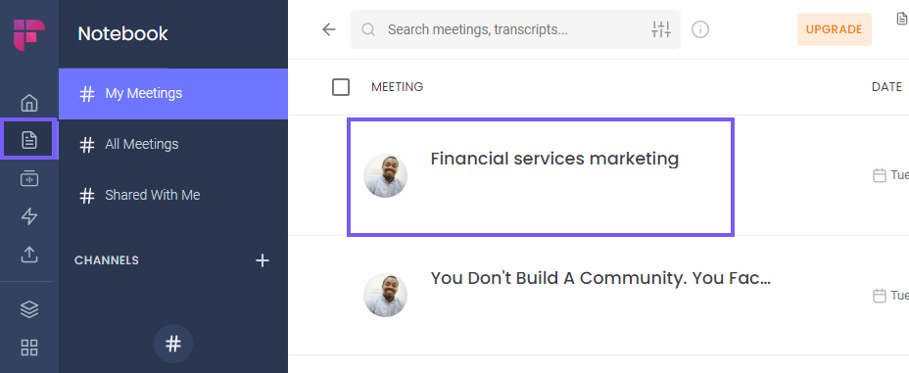Switch to All Meetings
Screen dimensions: 909x373
(173, 144)
